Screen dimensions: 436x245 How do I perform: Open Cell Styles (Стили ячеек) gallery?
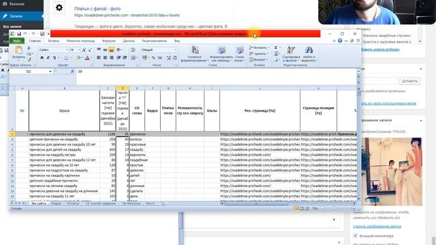[x=239, y=54]
